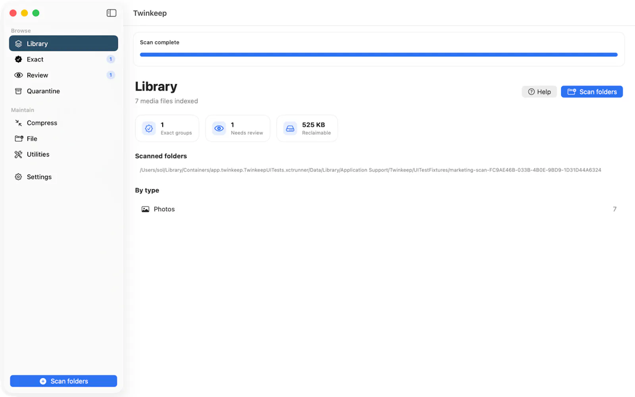Switch to Quarantine
Viewport: 635px width, 397px height.
coord(63,91)
